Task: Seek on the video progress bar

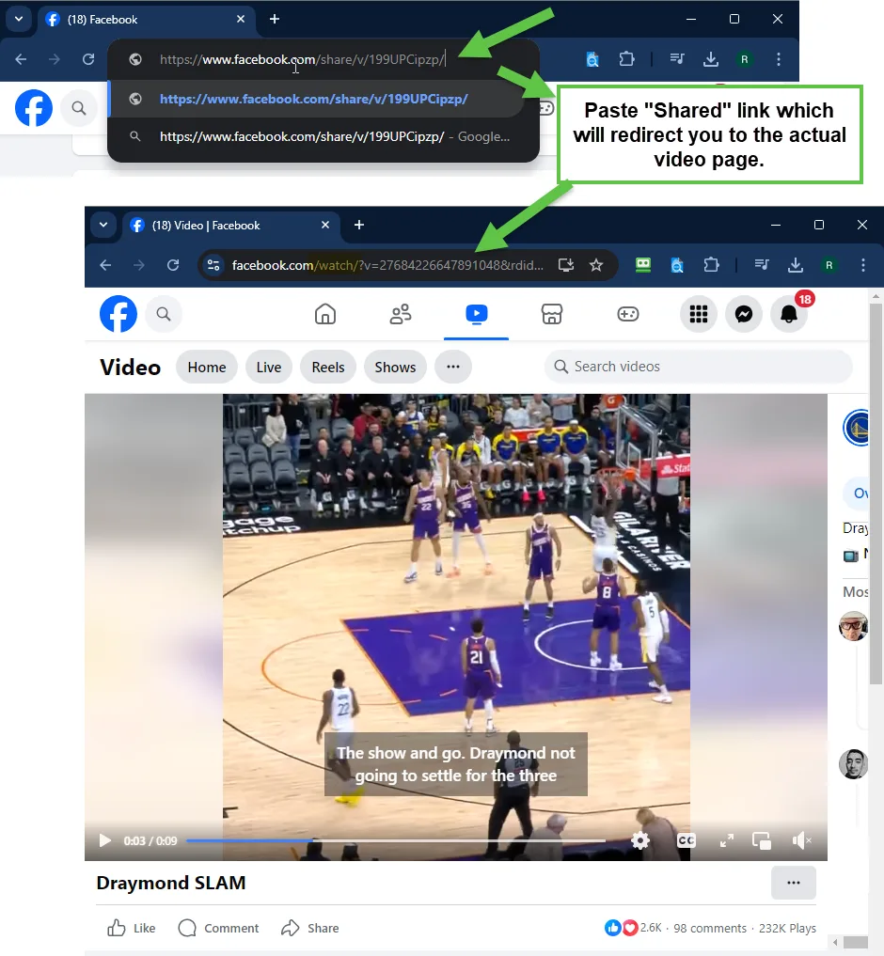Action: pos(396,840)
